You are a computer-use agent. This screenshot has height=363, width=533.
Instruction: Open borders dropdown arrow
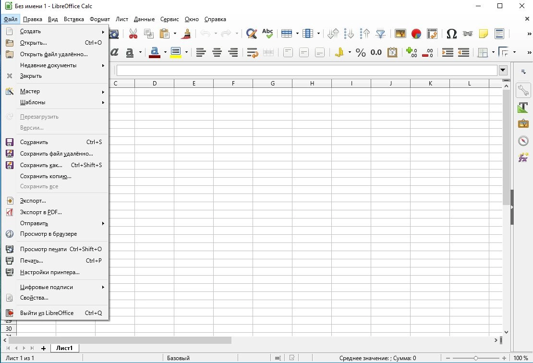(x=493, y=52)
